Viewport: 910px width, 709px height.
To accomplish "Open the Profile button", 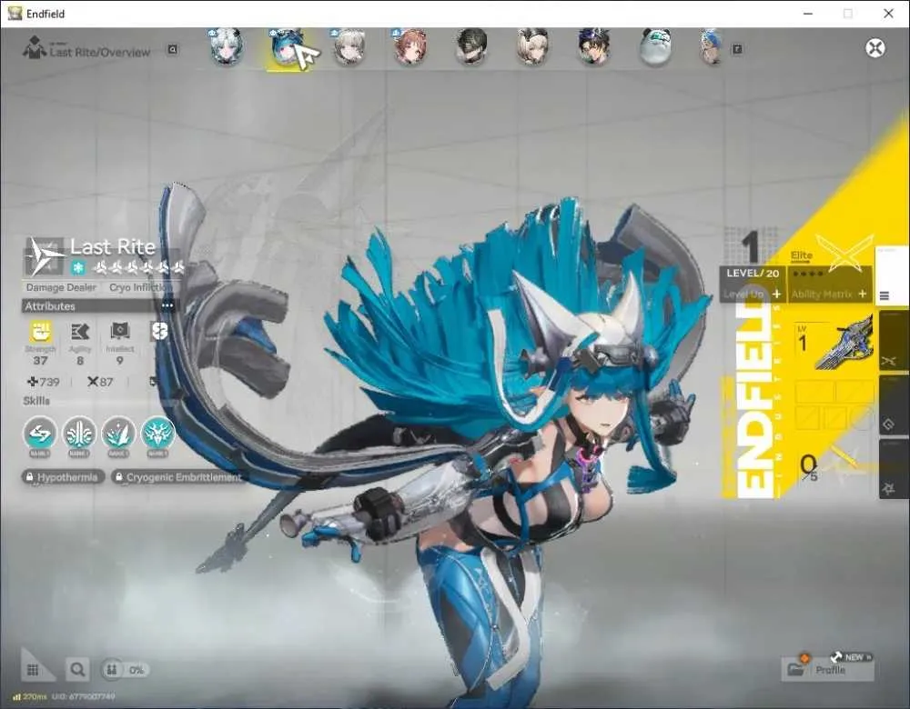I will tap(827, 670).
